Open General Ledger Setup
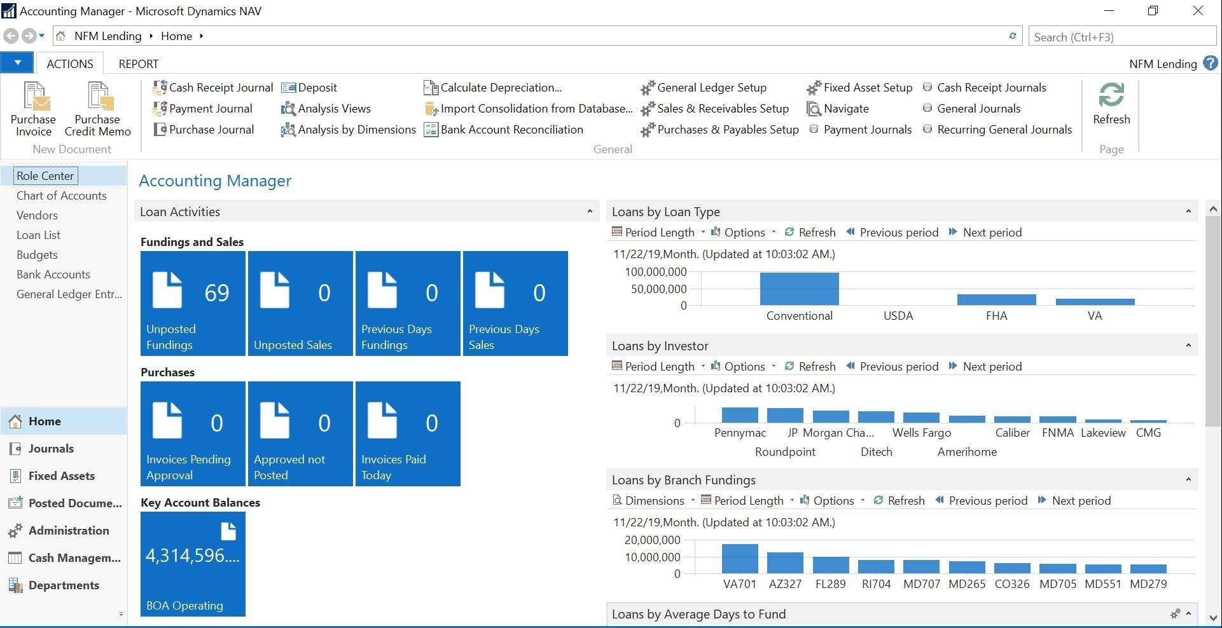 coord(704,88)
